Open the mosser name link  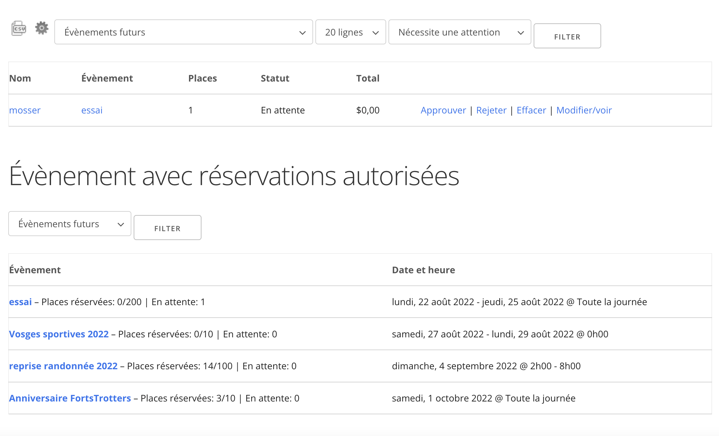25,110
